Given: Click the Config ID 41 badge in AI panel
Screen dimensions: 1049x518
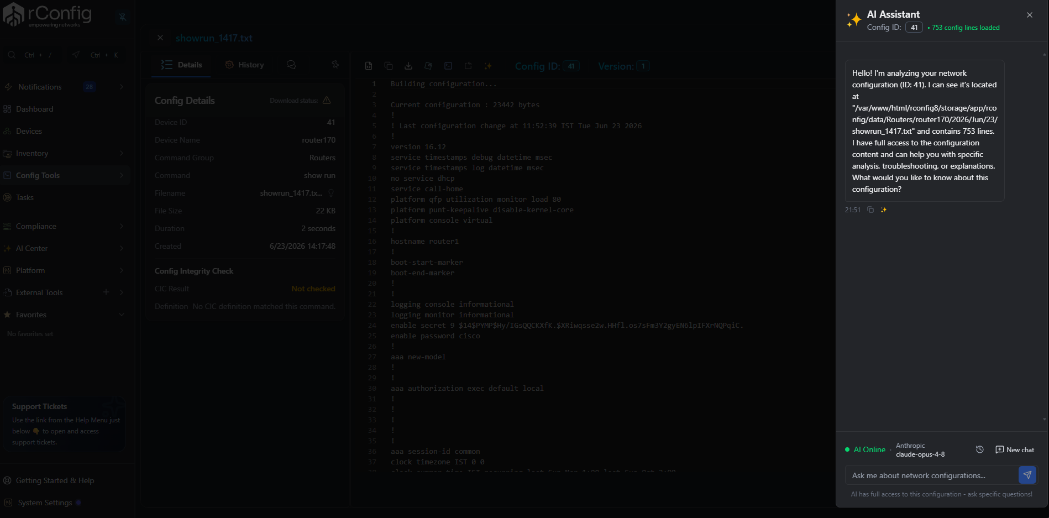Looking at the screenshot, I should click(x=914, y=27).
